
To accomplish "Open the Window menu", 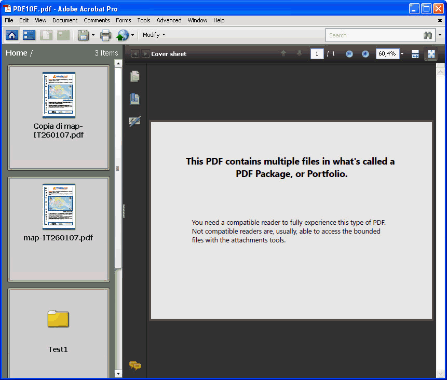I will click(198, 20).
